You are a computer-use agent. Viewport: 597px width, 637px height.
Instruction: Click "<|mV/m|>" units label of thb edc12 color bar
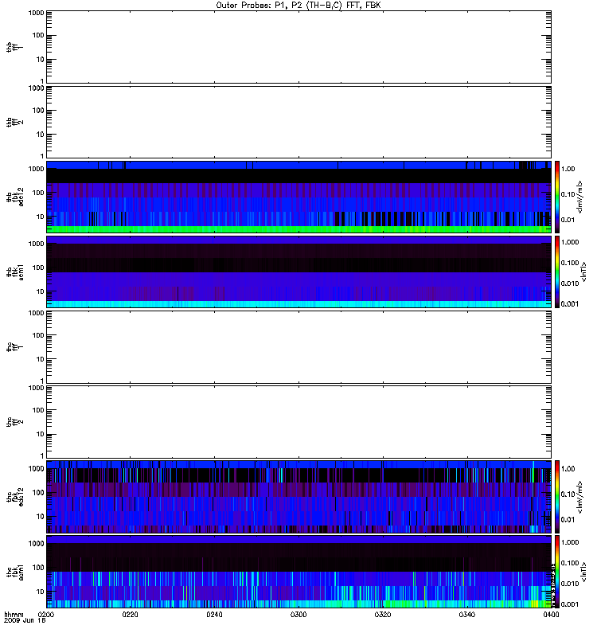[x=579, y=197]
